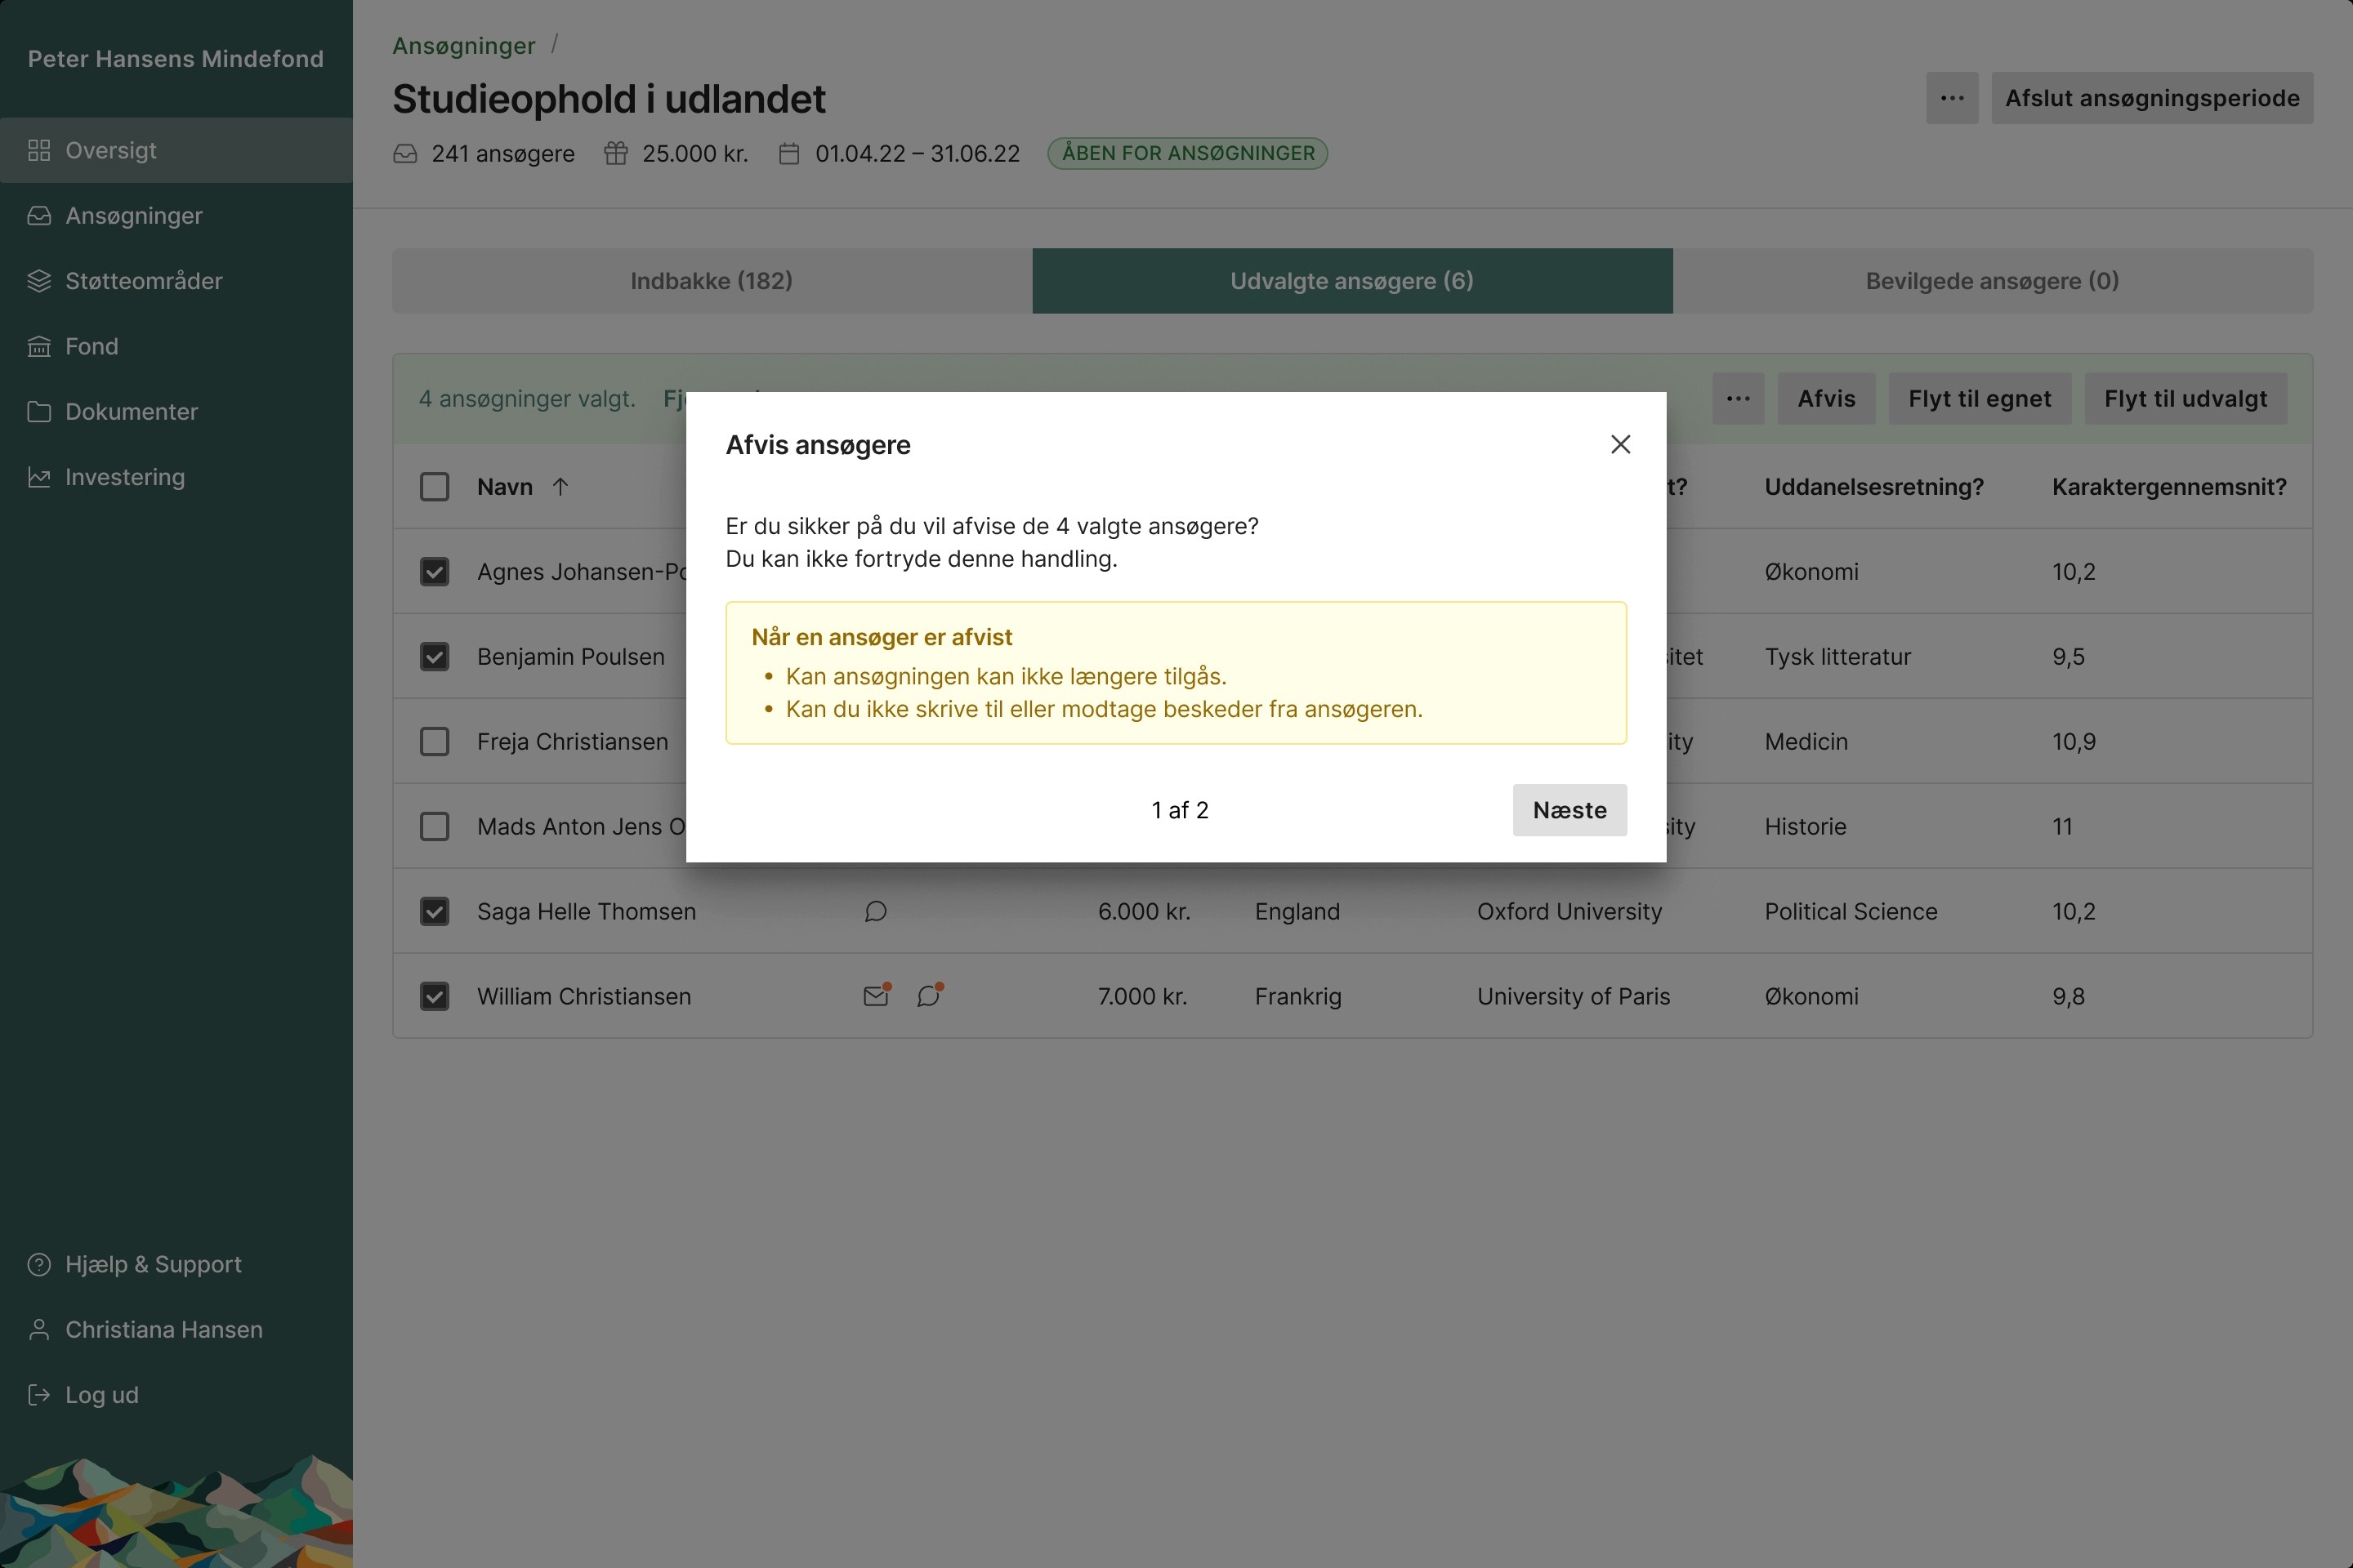The width and height of the screenshot is (2353, 1568).
Task: Click Afslut ansøgningsperiode button
Action: [2152, 98]
